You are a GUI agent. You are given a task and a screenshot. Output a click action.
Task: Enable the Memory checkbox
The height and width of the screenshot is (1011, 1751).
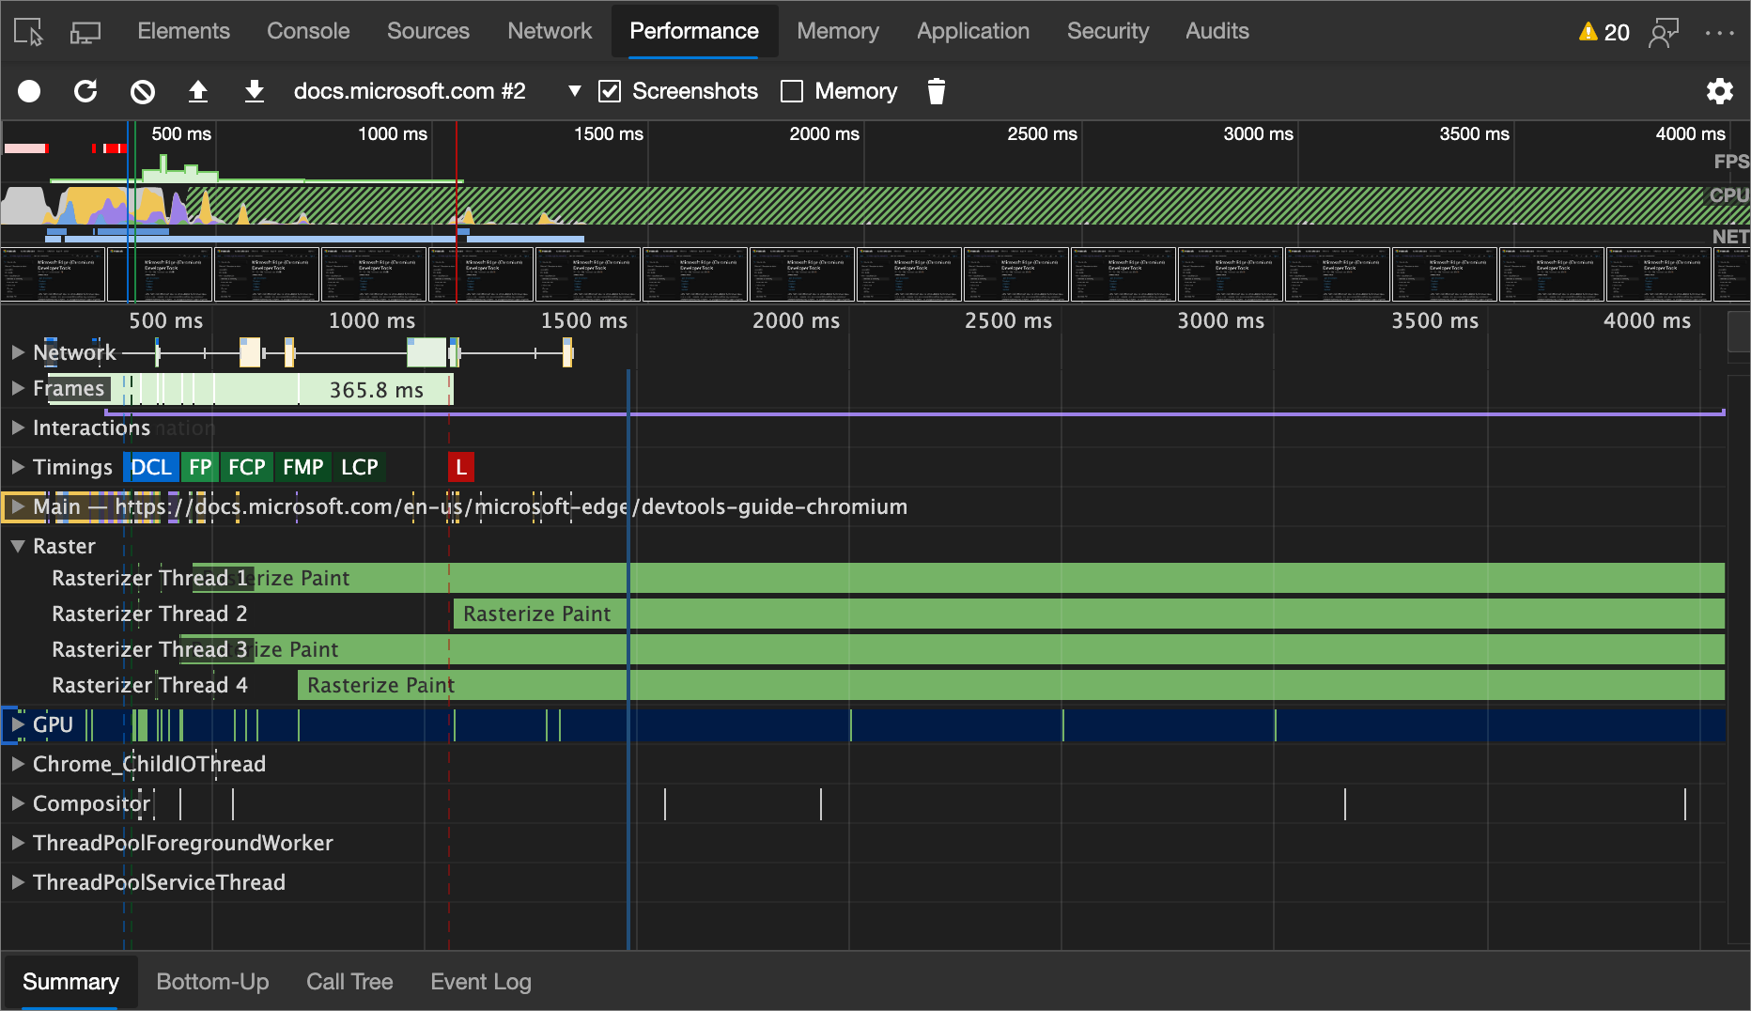click(792, 90)
